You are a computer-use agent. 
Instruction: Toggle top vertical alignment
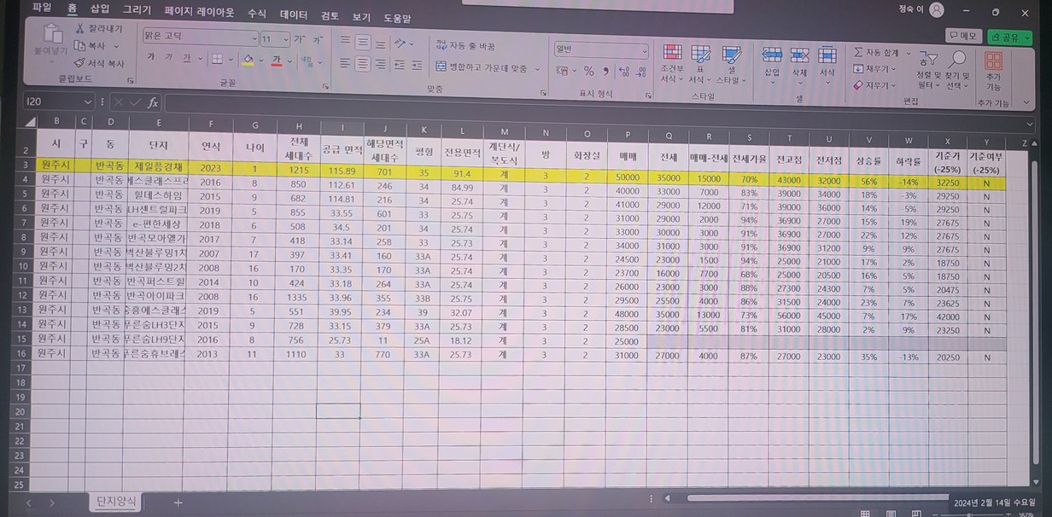coord(344,41)
